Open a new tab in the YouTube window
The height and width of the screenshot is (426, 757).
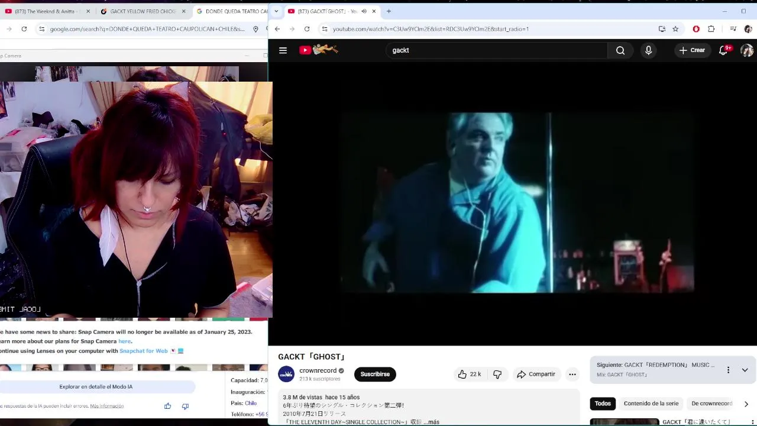tap(389, 11)
